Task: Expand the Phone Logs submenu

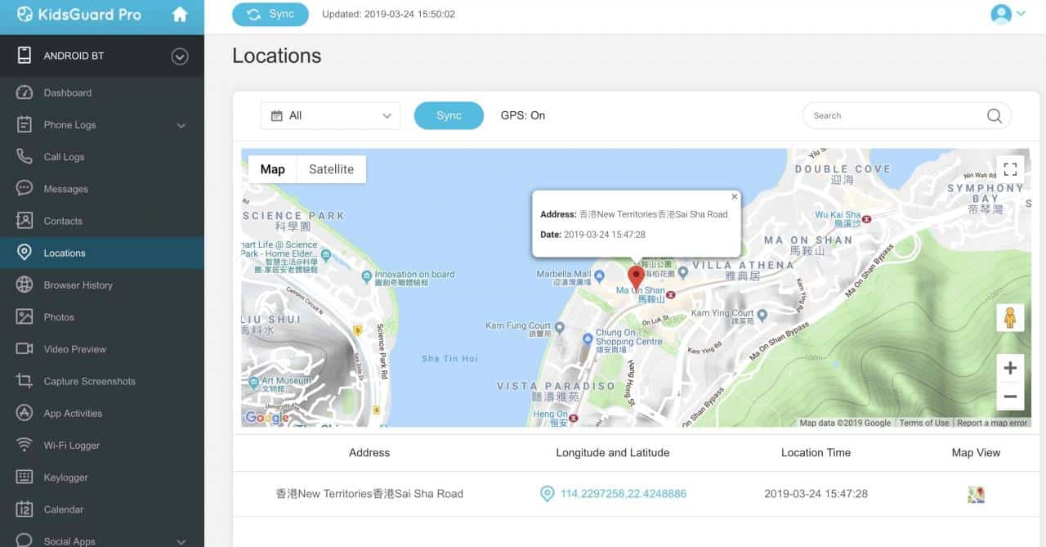Action: click(x=72, y=124)
